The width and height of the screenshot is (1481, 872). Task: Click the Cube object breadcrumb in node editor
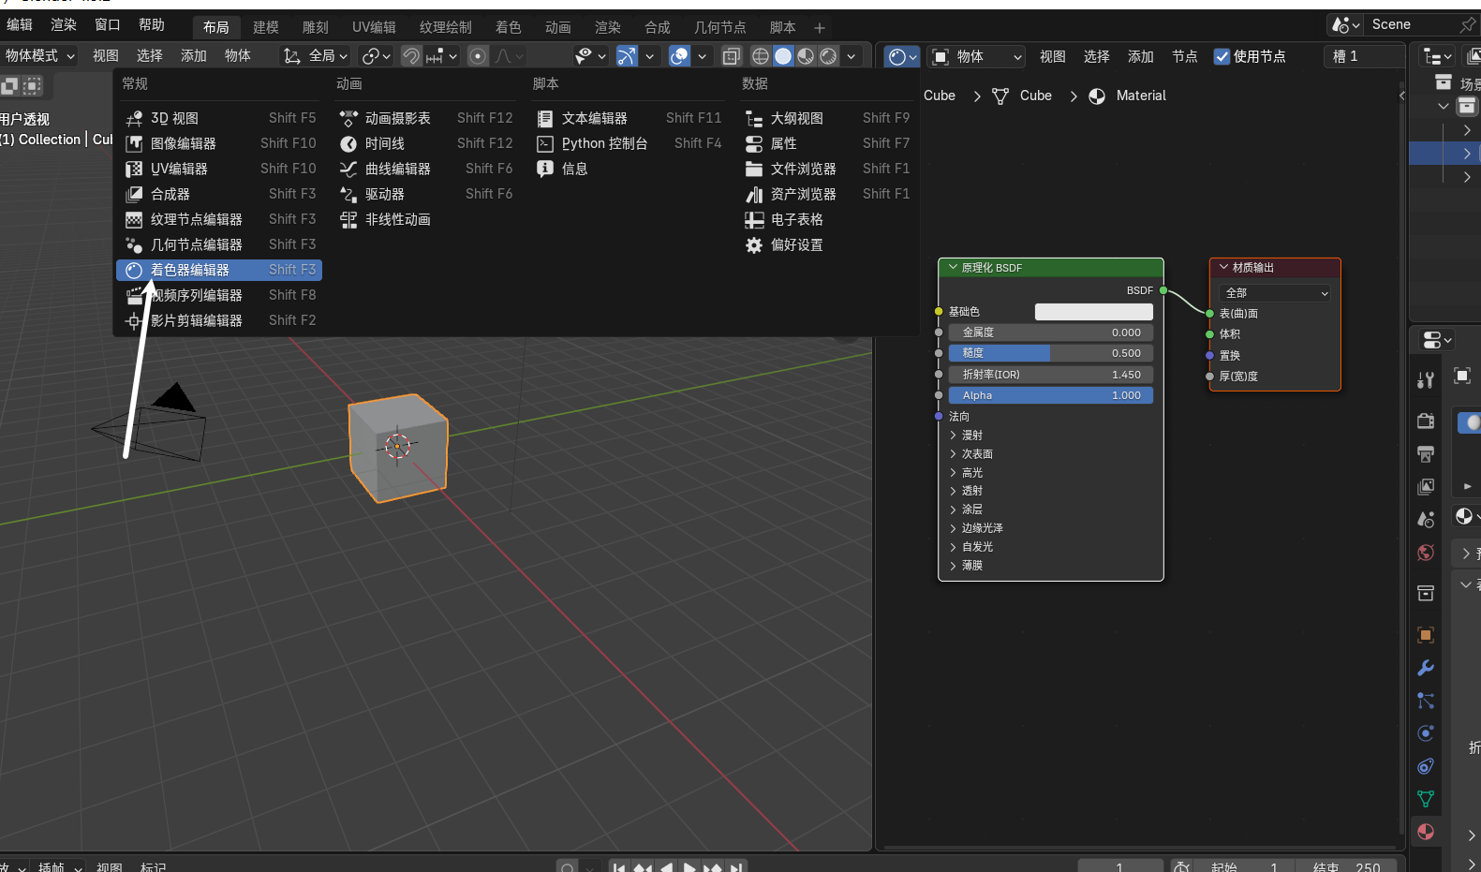point(940,96)
